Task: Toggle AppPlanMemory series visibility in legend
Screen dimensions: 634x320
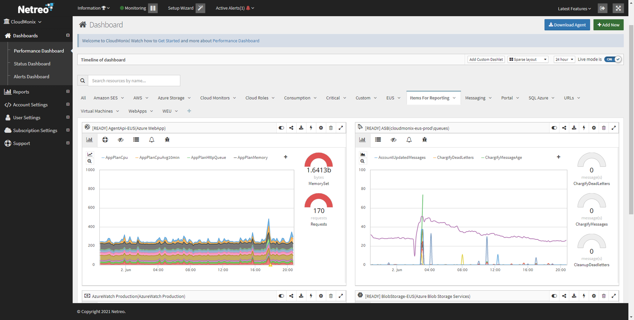Action: [x=250, y=157]
